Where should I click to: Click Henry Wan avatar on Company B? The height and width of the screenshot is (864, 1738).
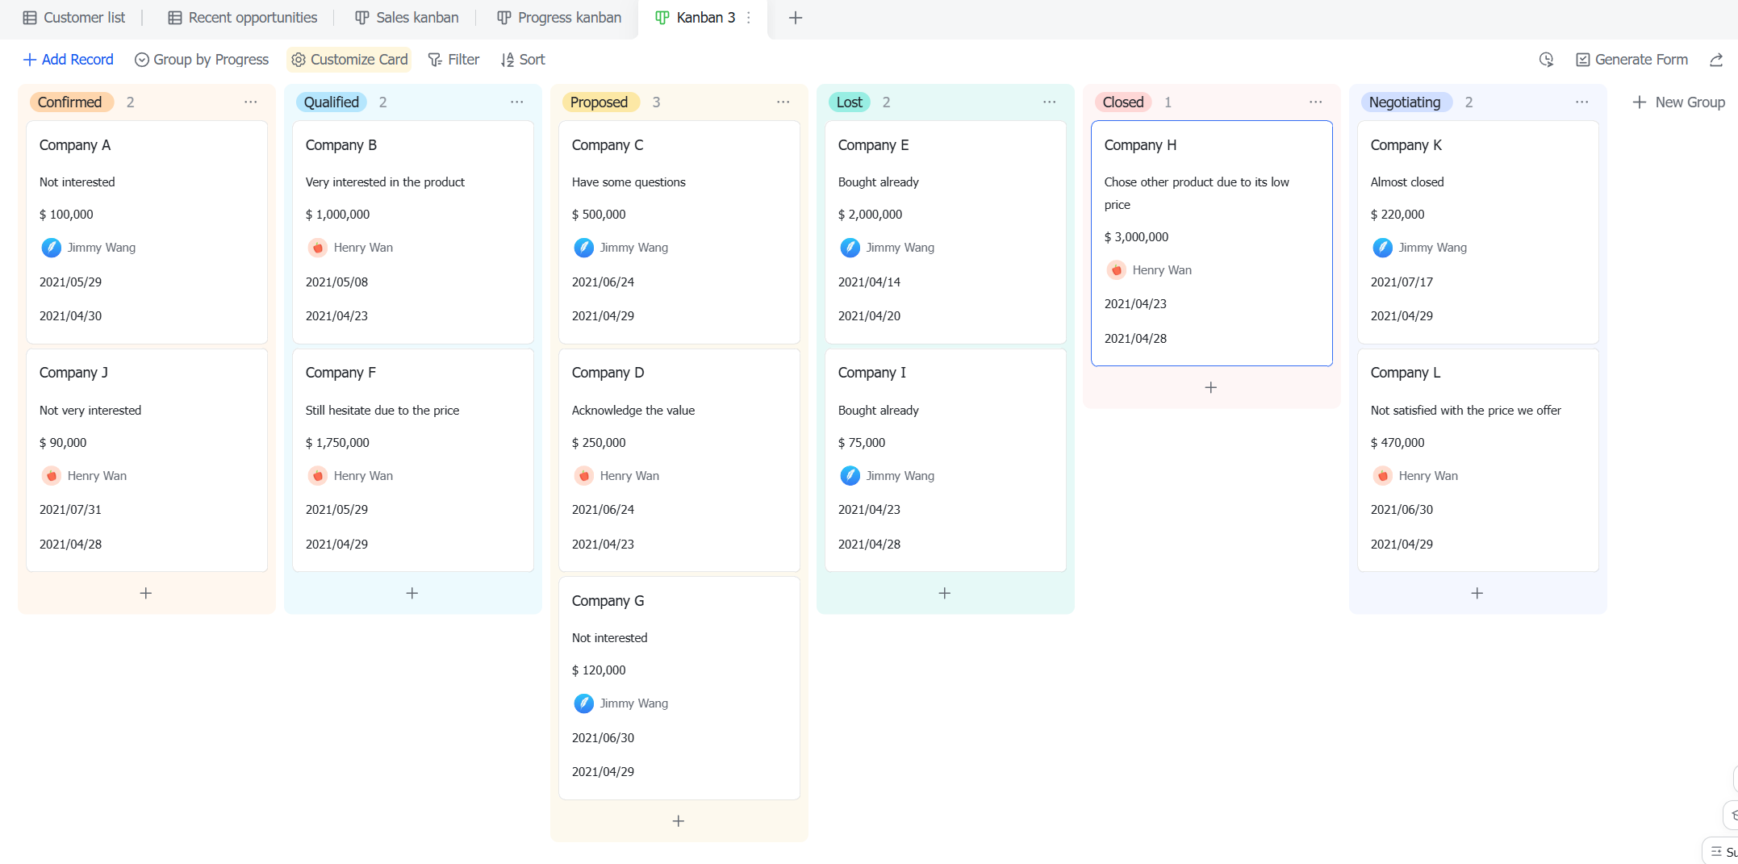click(x=318, y=248)
